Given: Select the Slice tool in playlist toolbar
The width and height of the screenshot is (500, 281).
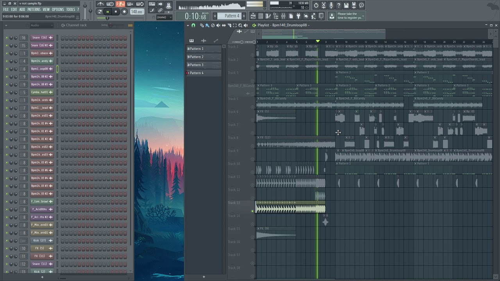Looking at the screenshot, I should tap(229, 25).
